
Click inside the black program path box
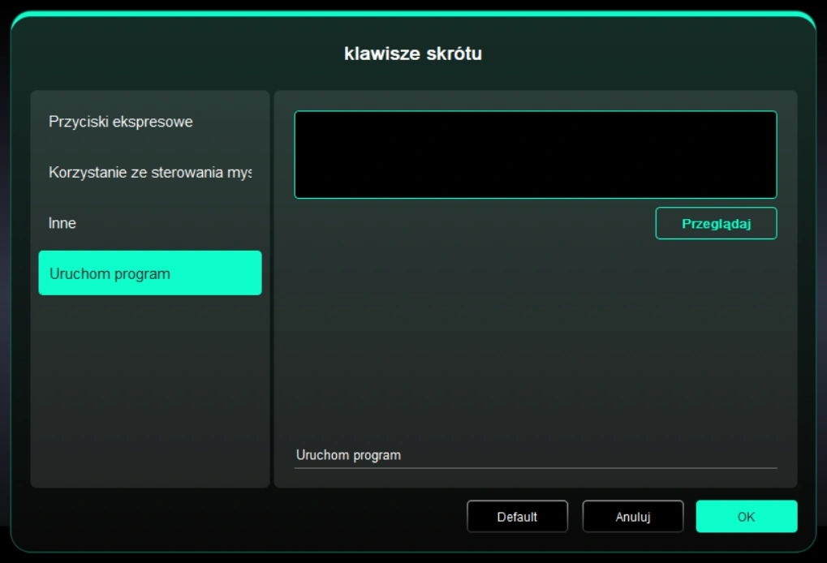pos(535,155)
